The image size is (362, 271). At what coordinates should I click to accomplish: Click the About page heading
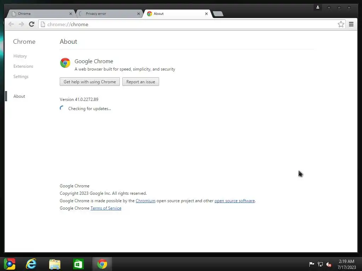point(68,42)
